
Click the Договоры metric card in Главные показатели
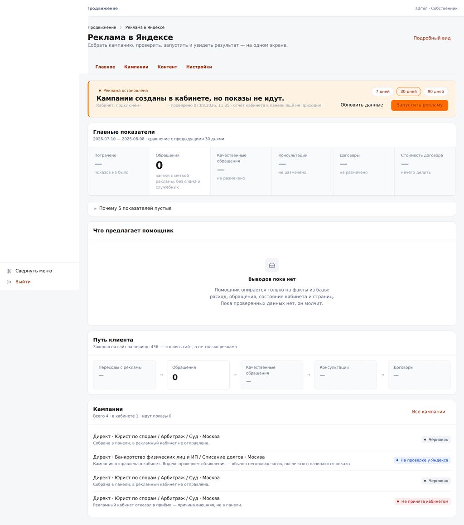pyautogui.click(x=364, y=171)
